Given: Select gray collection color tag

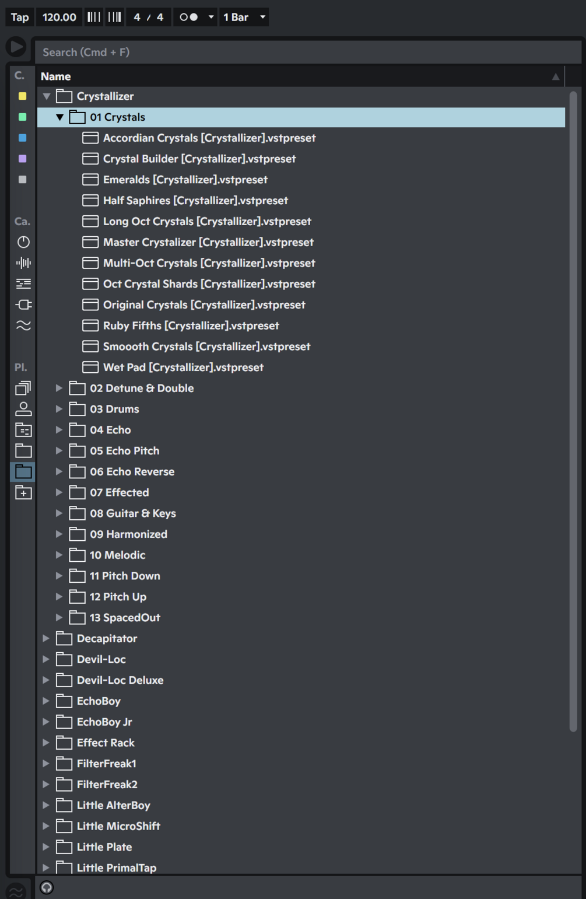Looking at the screenshot, I should tap(23, 180).
